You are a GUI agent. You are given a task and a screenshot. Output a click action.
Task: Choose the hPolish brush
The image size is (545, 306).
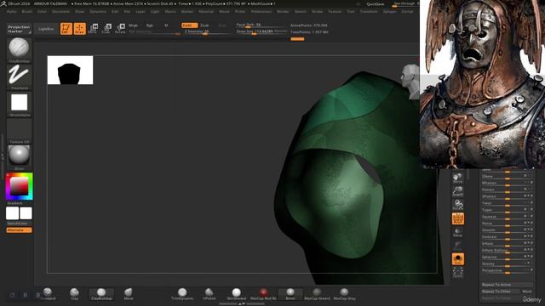point(209,293)
